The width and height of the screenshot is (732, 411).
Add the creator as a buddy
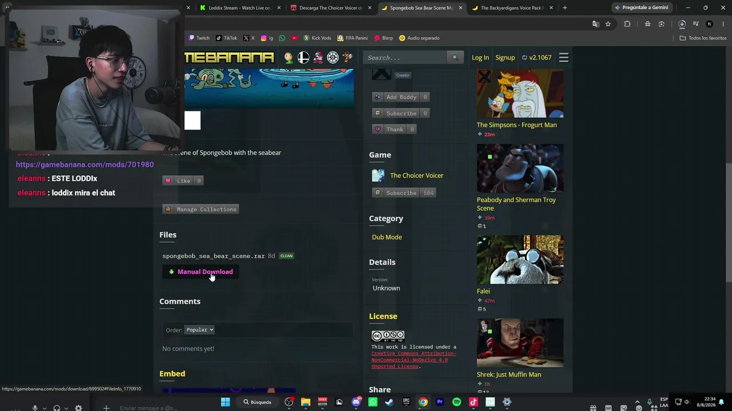tap(401, 97)
